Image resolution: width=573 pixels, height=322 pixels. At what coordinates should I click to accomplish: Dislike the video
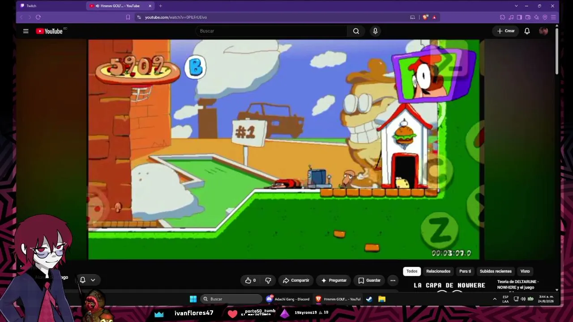click(x=268, y=280)
